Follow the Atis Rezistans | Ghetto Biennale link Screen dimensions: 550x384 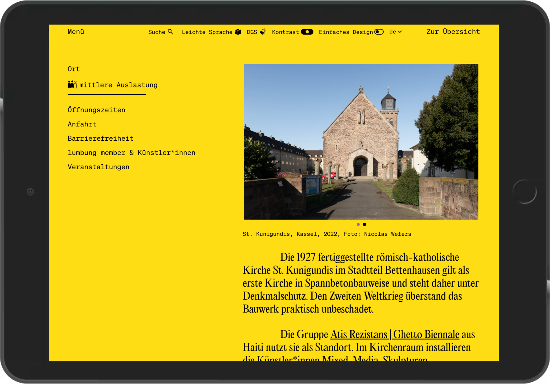pyautogui.click(x=395, y=334)
